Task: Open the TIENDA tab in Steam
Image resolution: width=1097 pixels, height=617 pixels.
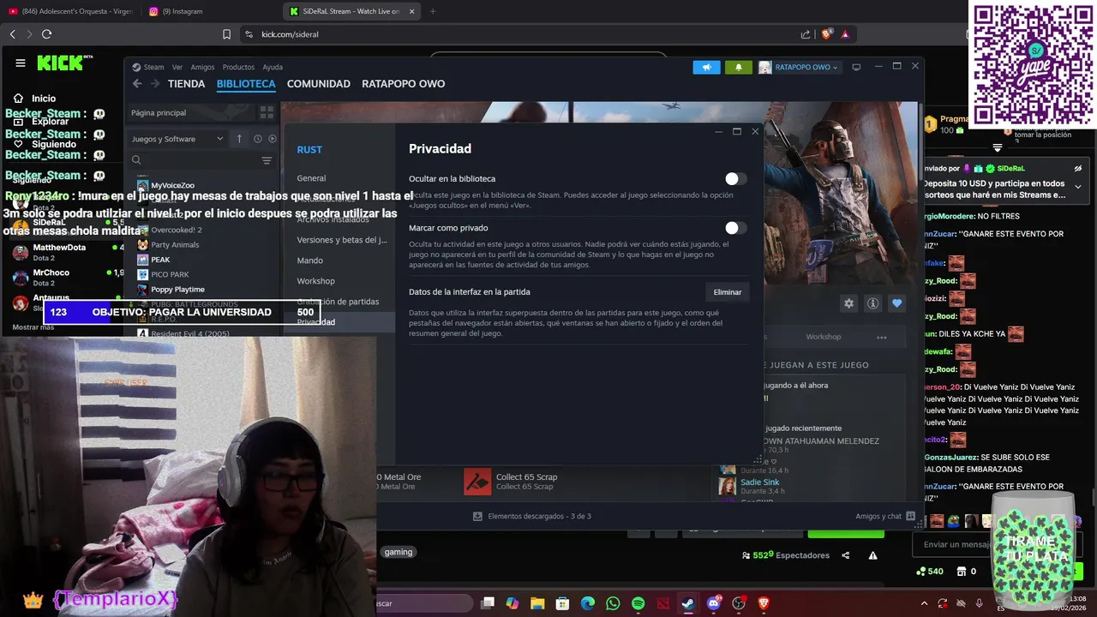Action: 186,84
